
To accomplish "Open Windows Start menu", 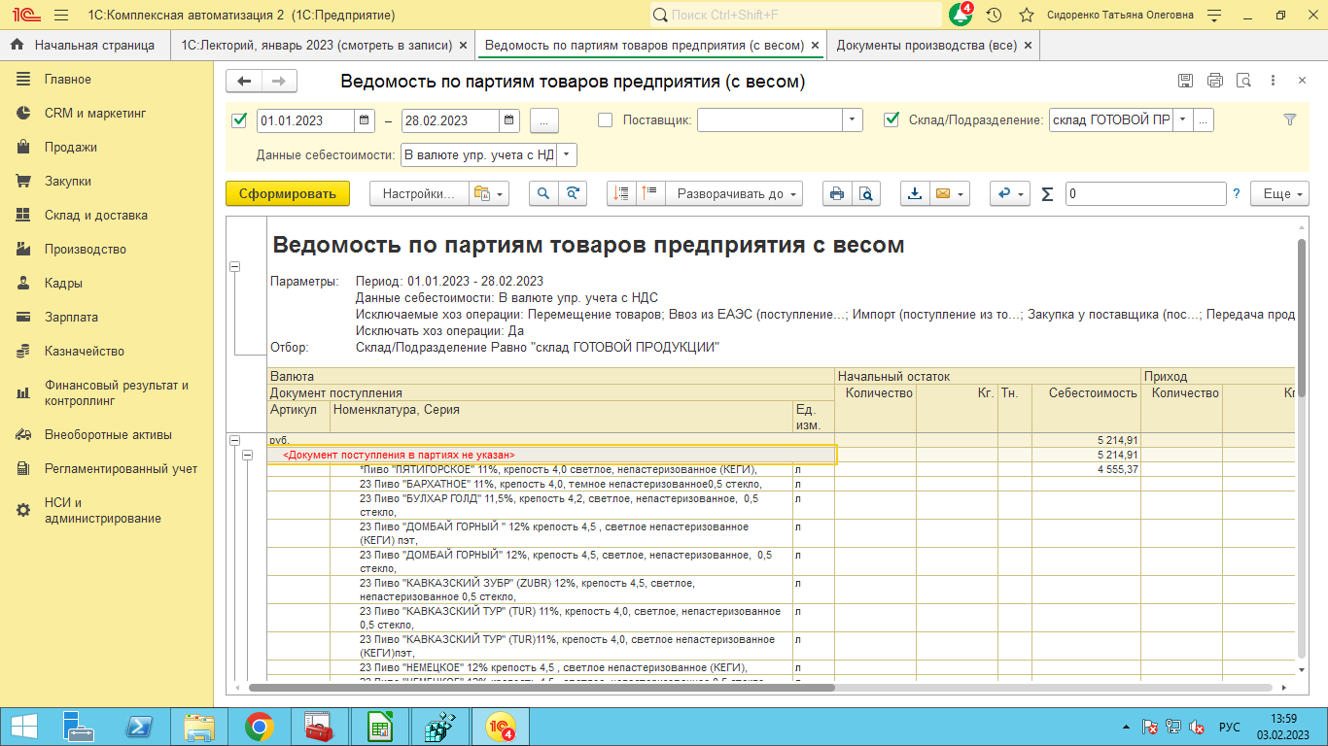I will pyautogui.click(x=23, y=726).
